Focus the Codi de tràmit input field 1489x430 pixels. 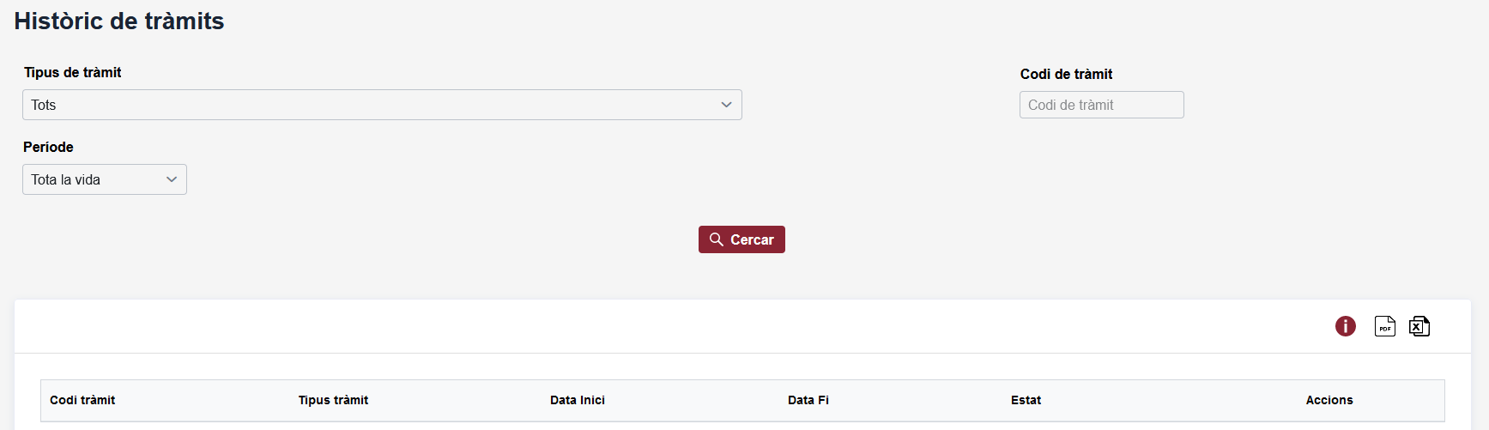click(1101, 105)
